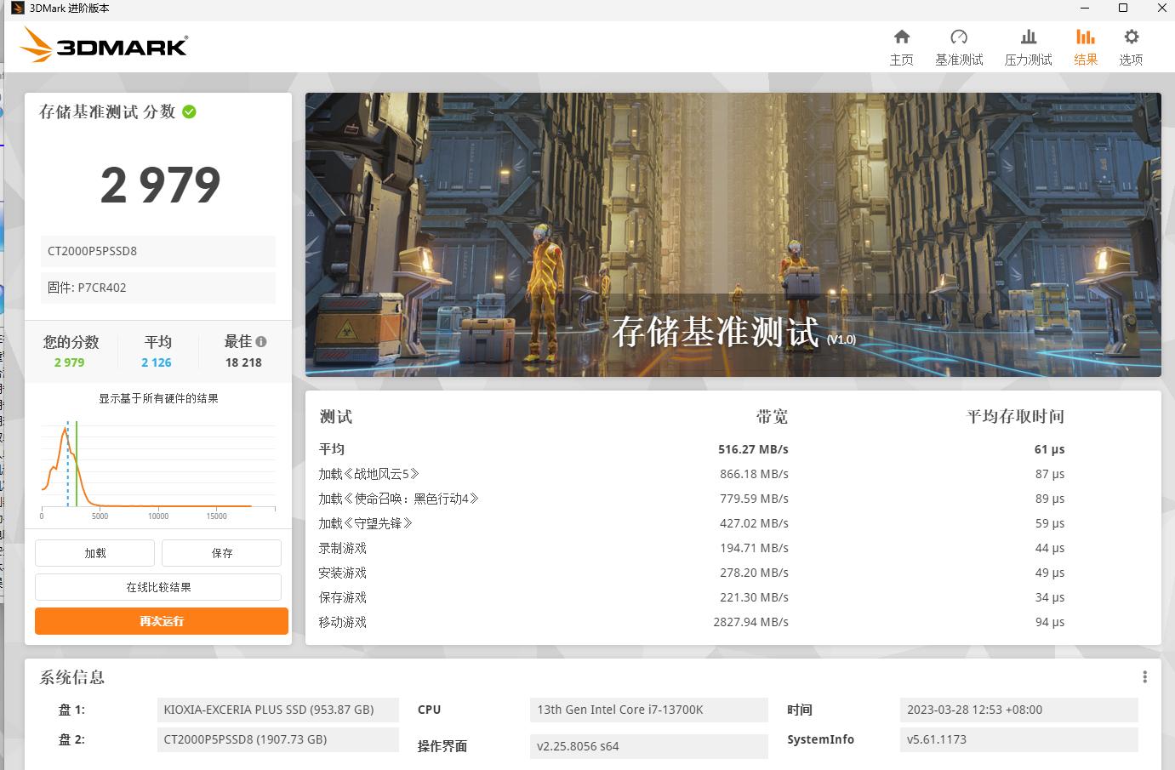Click the green verified checkmark beside 存储基准测试 分数
1175x770 pixels.
188,111
